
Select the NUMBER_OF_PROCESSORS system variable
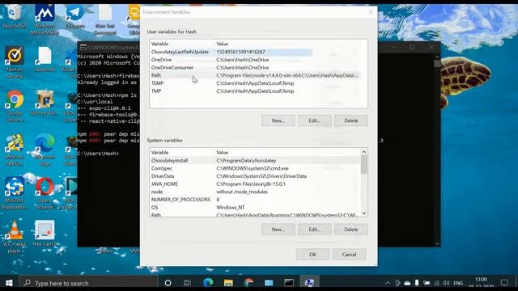point(255,200)
